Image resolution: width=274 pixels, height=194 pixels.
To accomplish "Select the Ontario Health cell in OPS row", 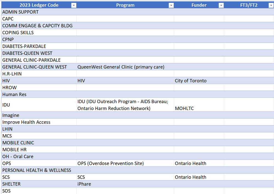I will pos(199,163).
